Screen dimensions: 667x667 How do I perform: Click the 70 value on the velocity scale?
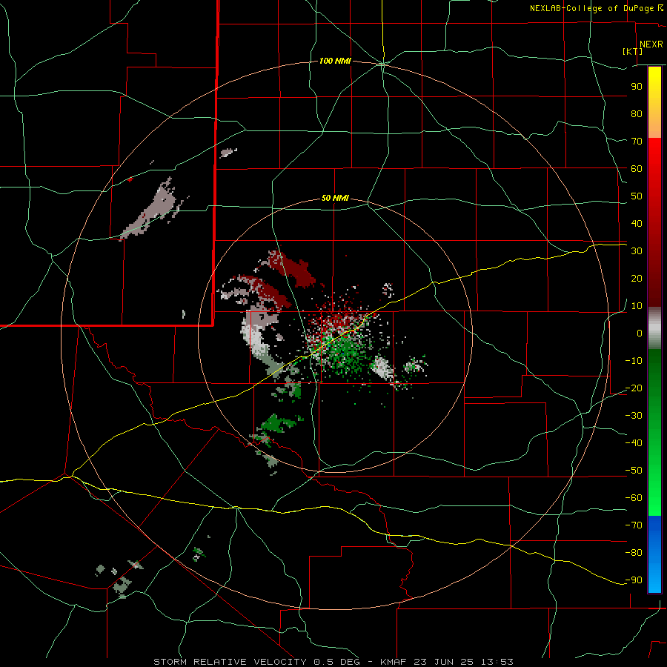tap(637, 142)
